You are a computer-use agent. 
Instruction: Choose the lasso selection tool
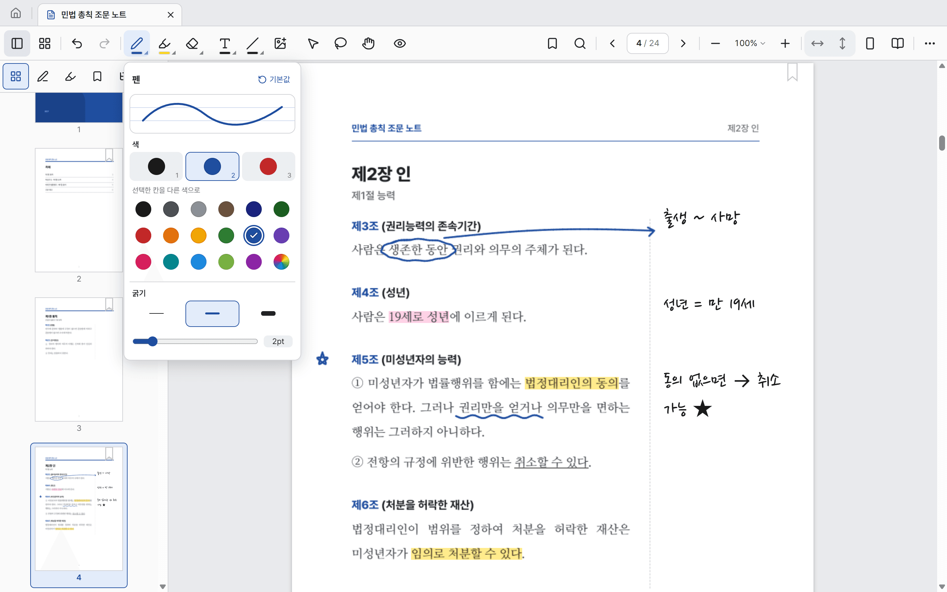340,43
